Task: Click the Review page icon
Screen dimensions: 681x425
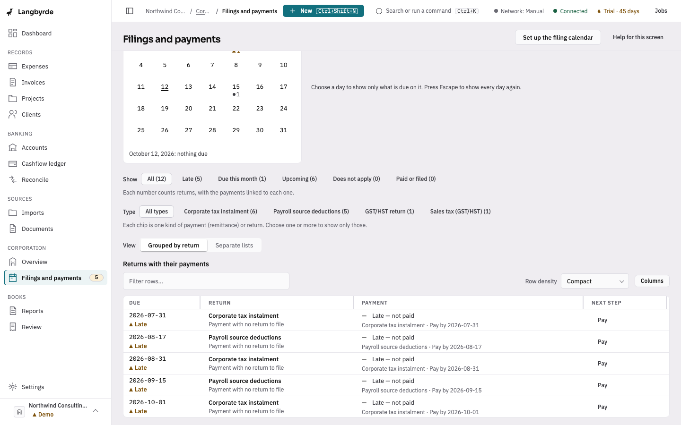Action: tap(13, 327)
